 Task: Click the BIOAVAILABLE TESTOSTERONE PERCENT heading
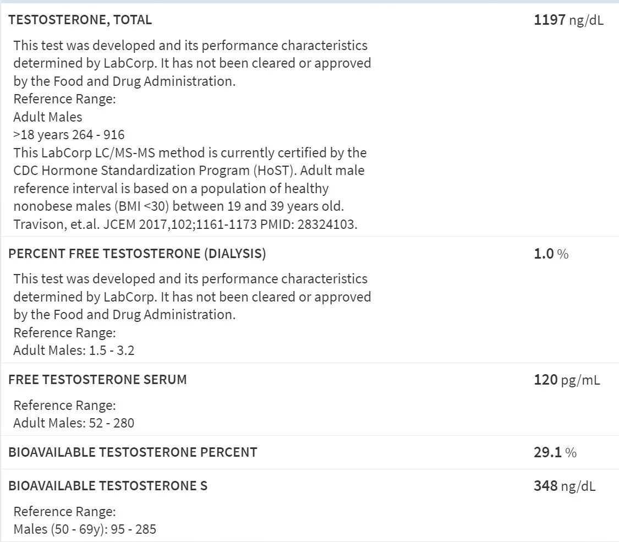click(133, 452)
